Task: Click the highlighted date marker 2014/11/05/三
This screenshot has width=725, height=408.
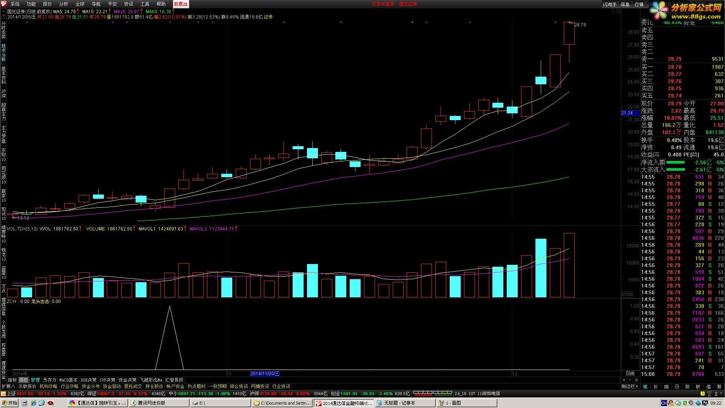Action: pos(265,374)
